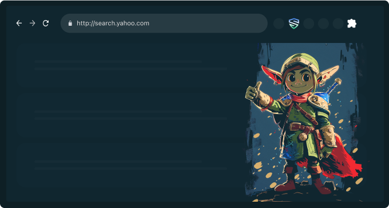Click the search.yahoo.com URL text

point(113,23)
